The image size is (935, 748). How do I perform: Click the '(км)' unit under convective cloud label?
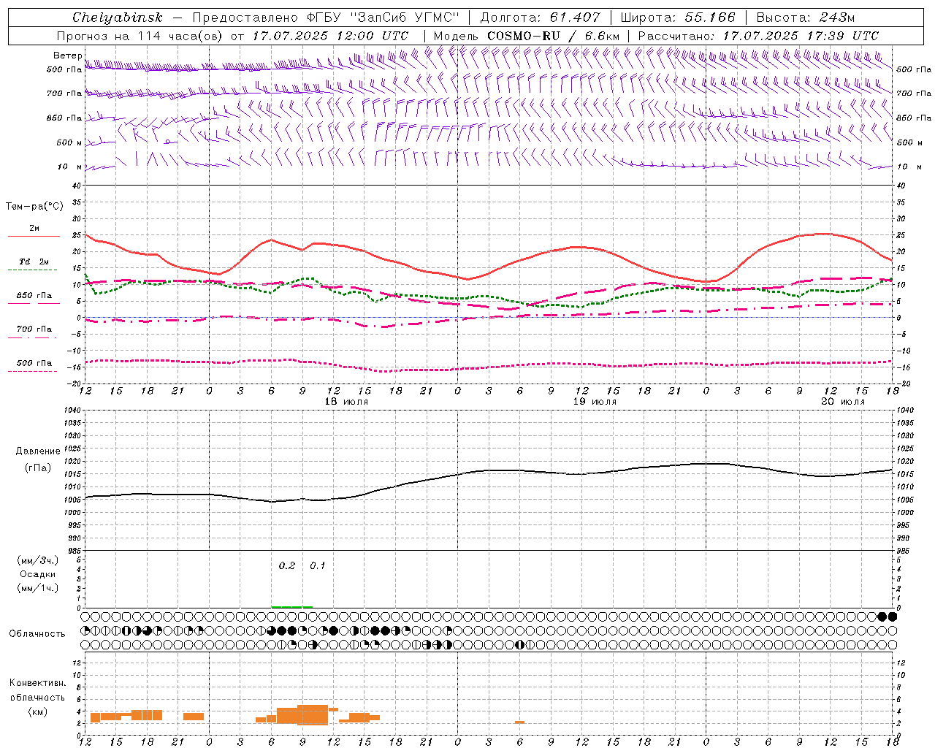point(38,711)
